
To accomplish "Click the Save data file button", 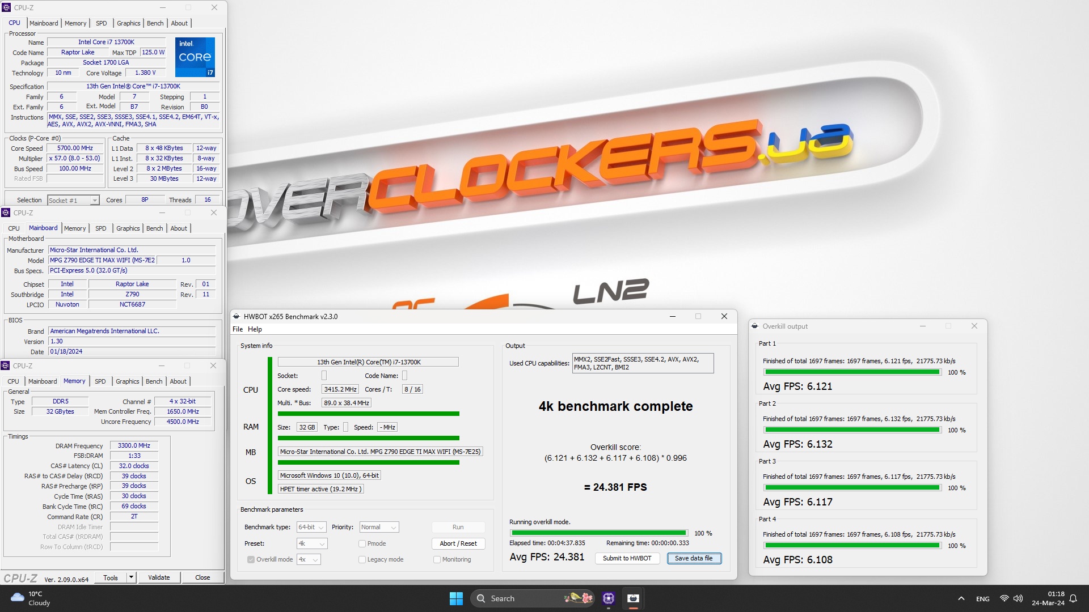I will click(694, 558).
